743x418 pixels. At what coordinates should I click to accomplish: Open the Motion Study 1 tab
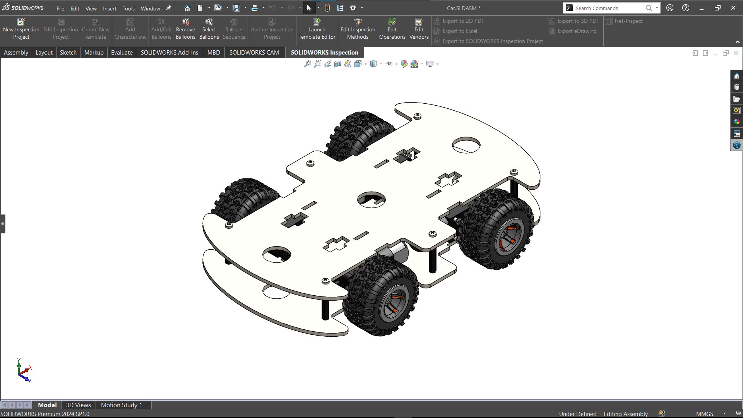[122, 405]
